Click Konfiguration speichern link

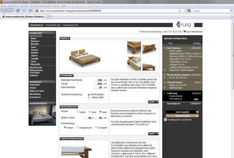coord(180,120)
